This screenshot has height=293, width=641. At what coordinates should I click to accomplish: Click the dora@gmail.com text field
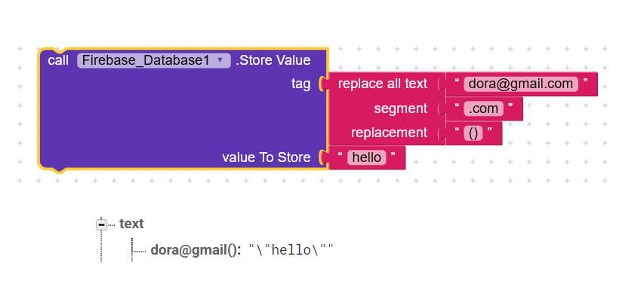click(x=521, y=84)
